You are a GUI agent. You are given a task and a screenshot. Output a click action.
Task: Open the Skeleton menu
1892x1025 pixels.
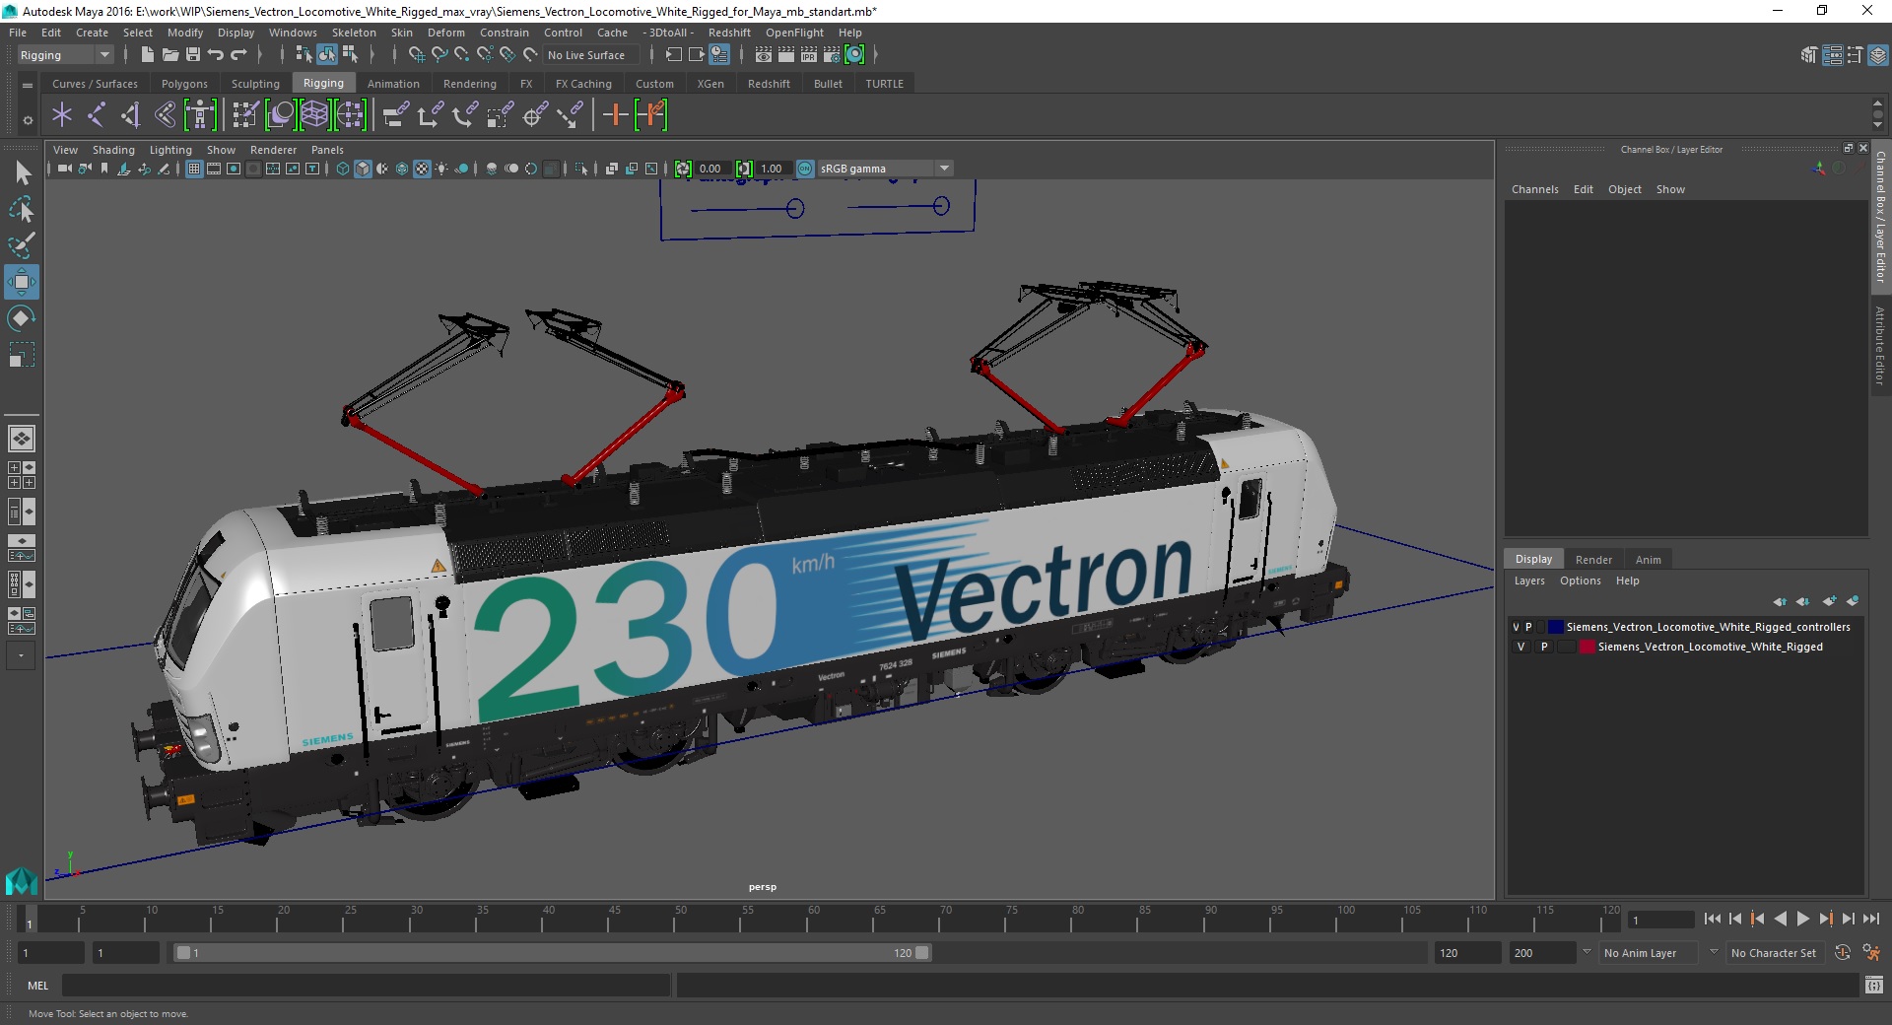coord(354,33)
